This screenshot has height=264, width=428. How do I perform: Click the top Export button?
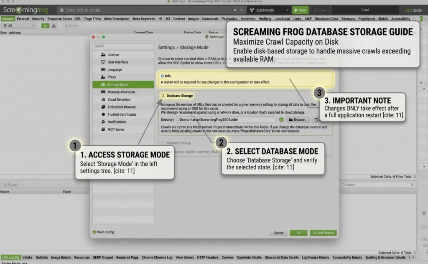pyautogui.click(x=71, y=25)
